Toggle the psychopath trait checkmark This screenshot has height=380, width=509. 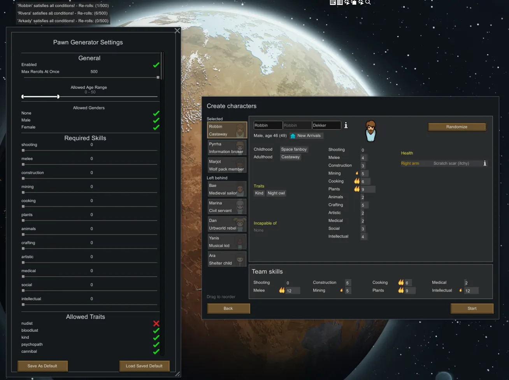point(156,345)
